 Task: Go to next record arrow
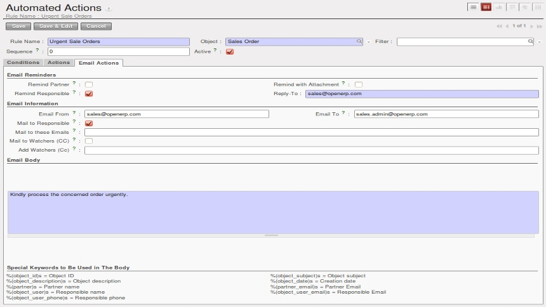tap(532, 26)
